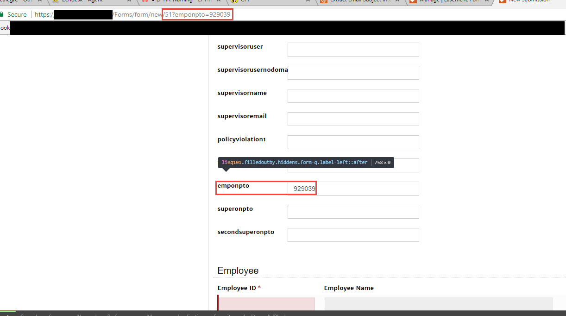Screen dimensions: 566x316
Task: Click the emponpto label
Action: [233, 186]
